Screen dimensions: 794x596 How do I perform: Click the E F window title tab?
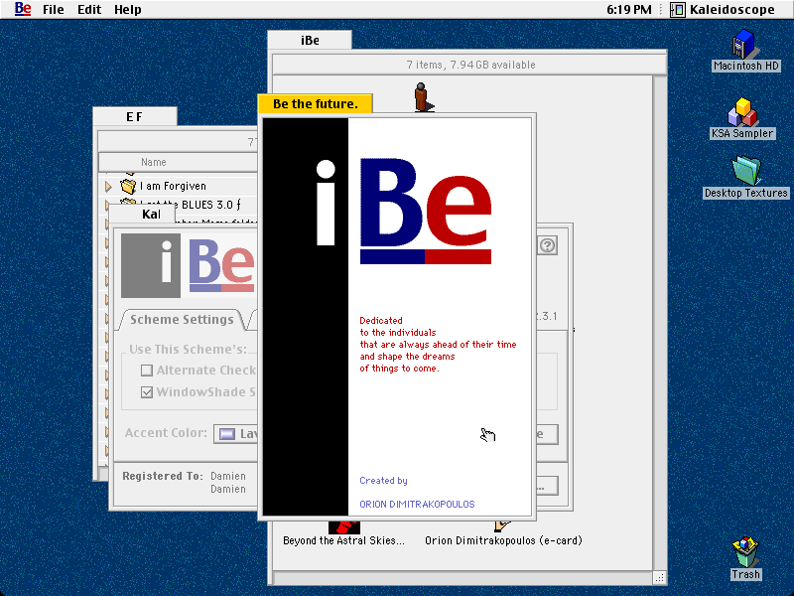point(135,116)
